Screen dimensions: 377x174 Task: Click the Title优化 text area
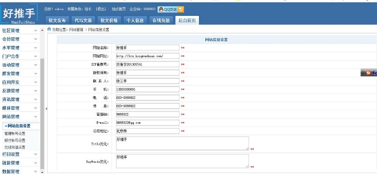tap(182, 144)
